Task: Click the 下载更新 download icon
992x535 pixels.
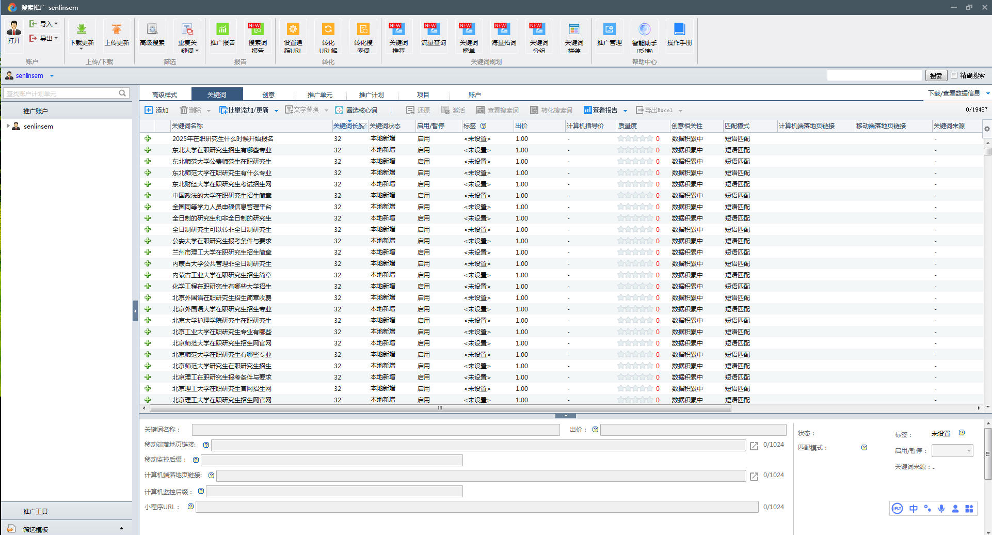Action: tap(82, 29)
